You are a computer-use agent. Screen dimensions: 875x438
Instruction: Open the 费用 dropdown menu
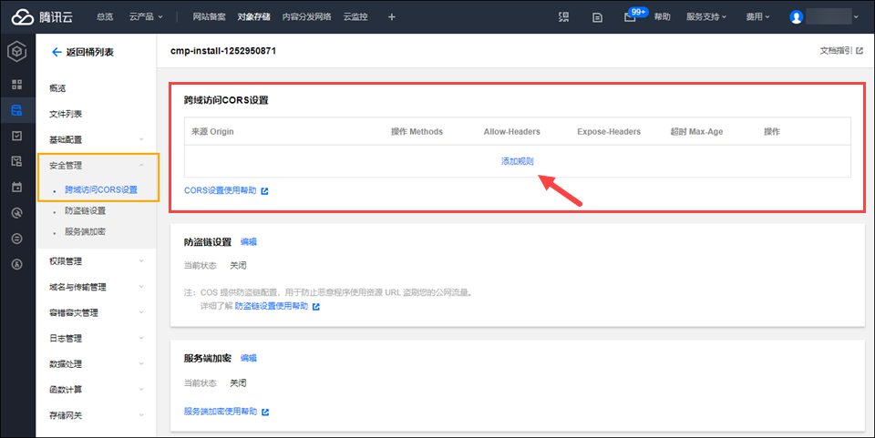[x=757, y=16]
